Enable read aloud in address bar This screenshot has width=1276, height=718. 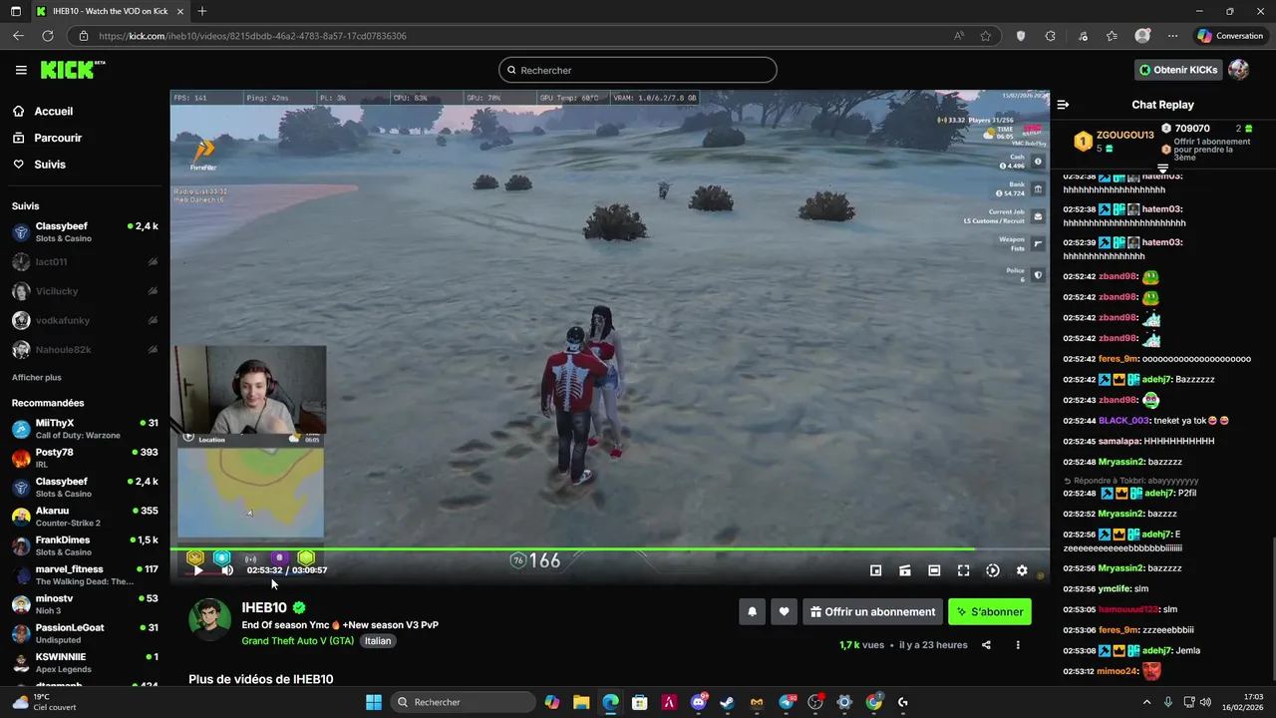pyautogui.click(x=959, y=36)
